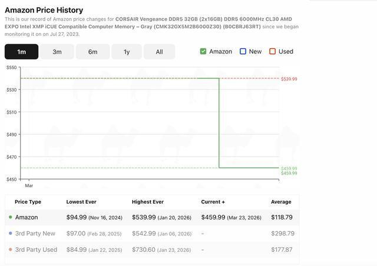Image resolution: width=377 pixels, height=266 pixels.
Task: Switch to the 3m time range
Action: (57, 52)
